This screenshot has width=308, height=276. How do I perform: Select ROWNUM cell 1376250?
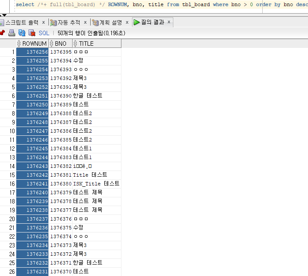(x=33, y=105)
